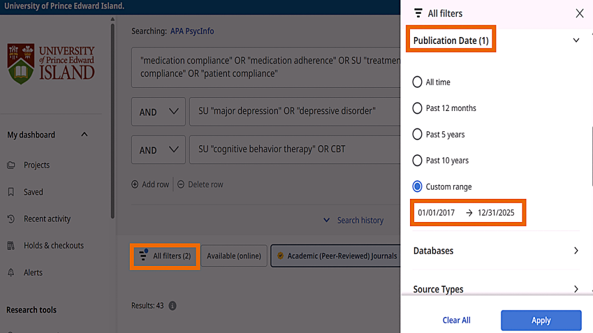Choose the Past 5 years option
Viewport: 593px width, 333px height.
pyautogui.click(x=417, y=134)
